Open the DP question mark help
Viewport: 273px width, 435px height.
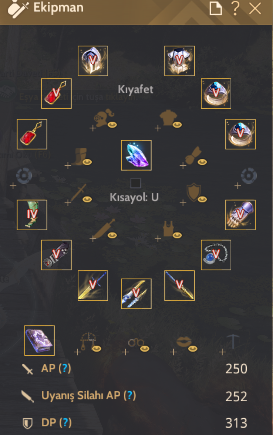pyautogui.click(x=65, y=422)
